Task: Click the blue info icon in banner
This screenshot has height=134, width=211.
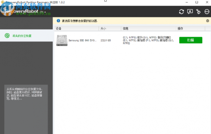Action: (x=58, y=21)
